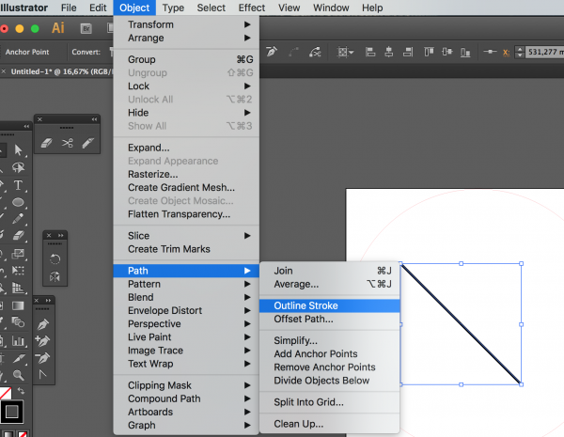Expand the Arrange submenu
Screen dimensions: 564x437
click(x=186, y=38)
